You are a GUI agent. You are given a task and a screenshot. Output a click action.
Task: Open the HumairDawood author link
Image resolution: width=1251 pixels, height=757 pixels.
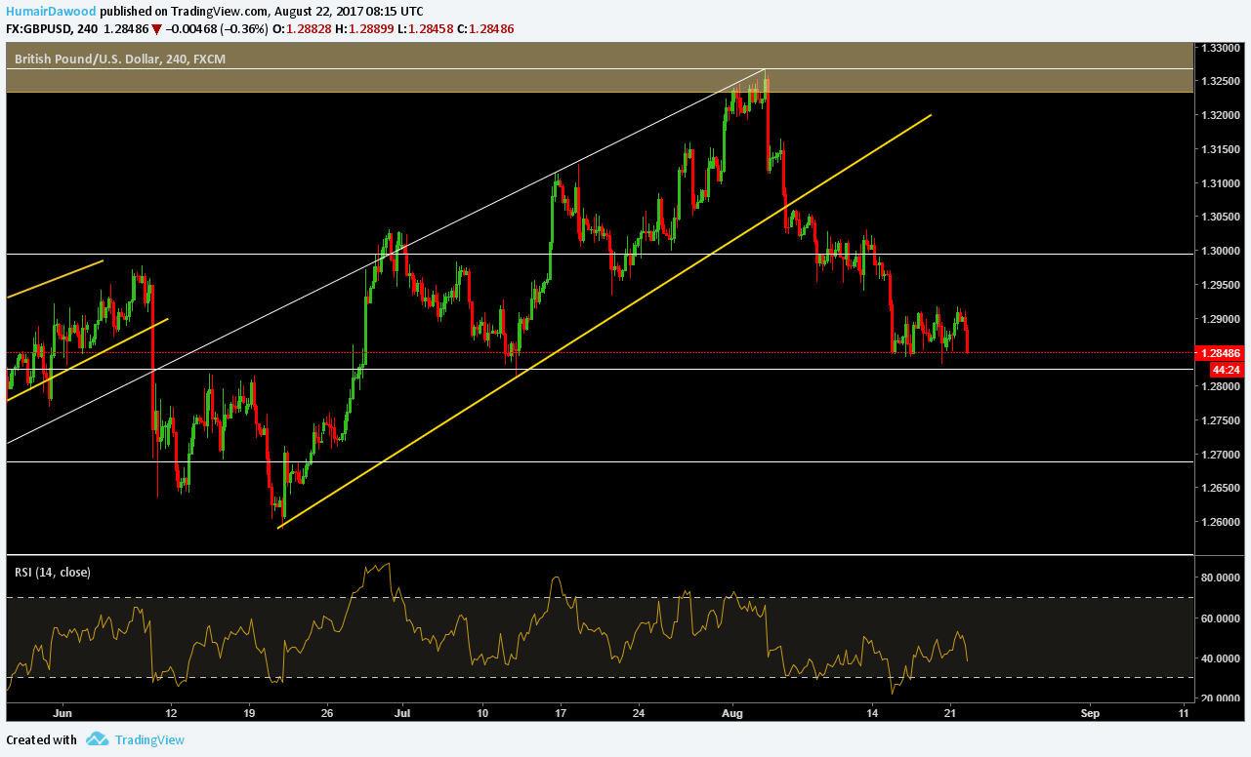pyautogui.click(x=51, y=11)
